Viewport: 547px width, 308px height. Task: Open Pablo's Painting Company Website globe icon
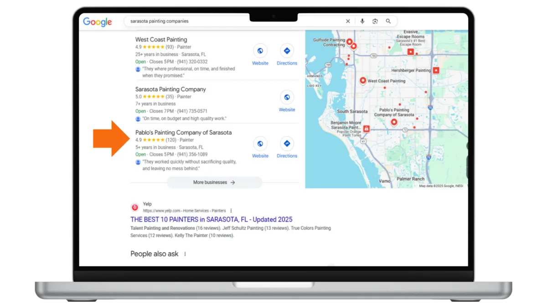click(x=260, y=143)
